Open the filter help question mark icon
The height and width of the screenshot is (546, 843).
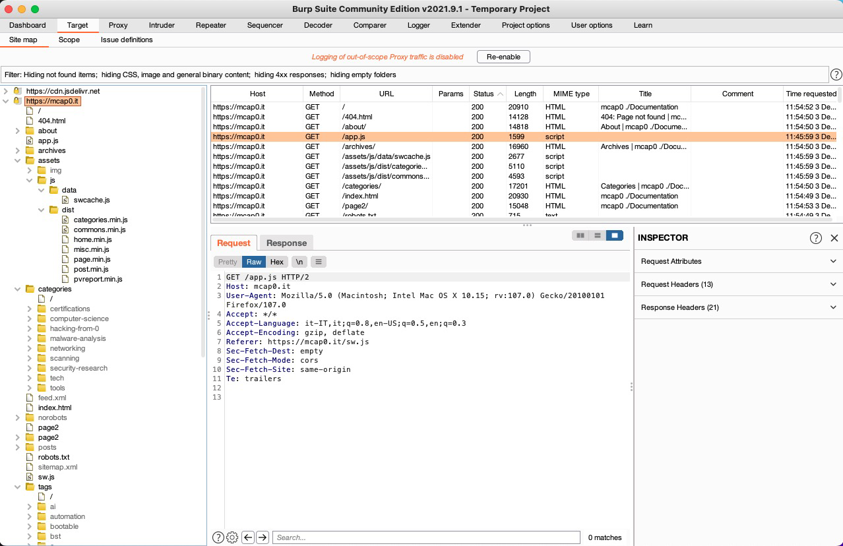(x=836, y=75)
